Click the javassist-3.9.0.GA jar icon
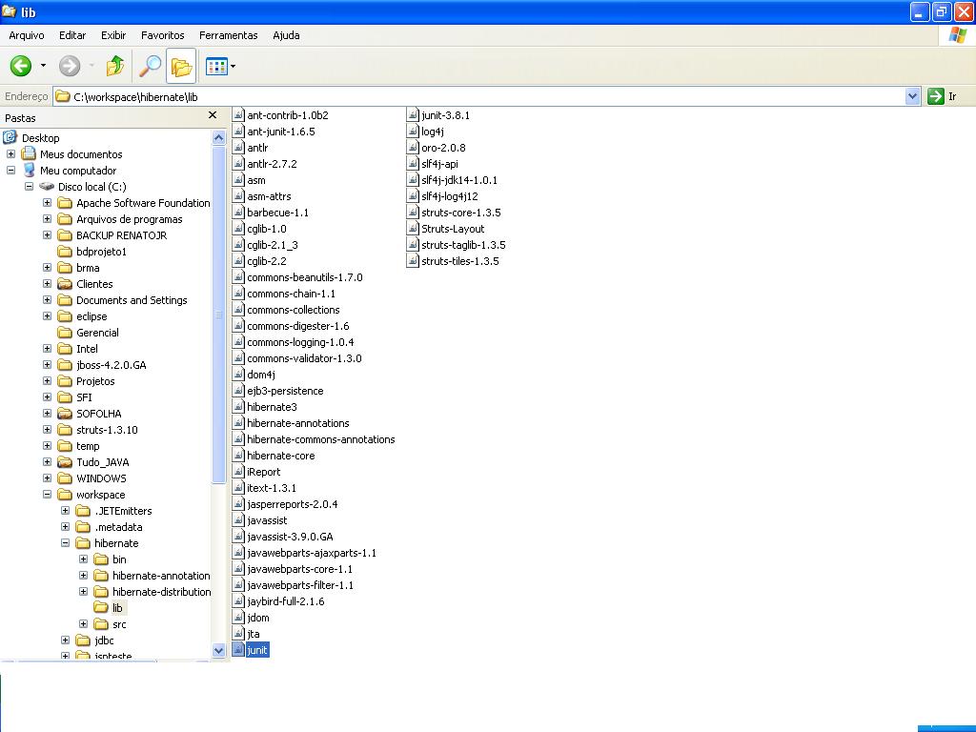The image size is (976, 732). click(238, 536)
